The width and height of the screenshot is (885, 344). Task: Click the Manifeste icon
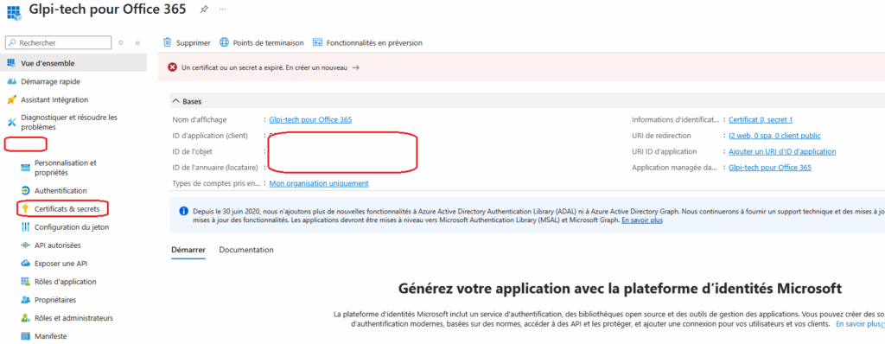click(x=25, y=336)
